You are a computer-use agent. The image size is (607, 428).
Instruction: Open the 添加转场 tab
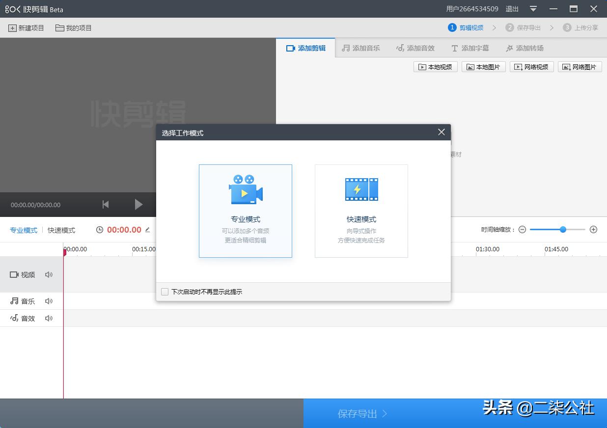point(524,48)
